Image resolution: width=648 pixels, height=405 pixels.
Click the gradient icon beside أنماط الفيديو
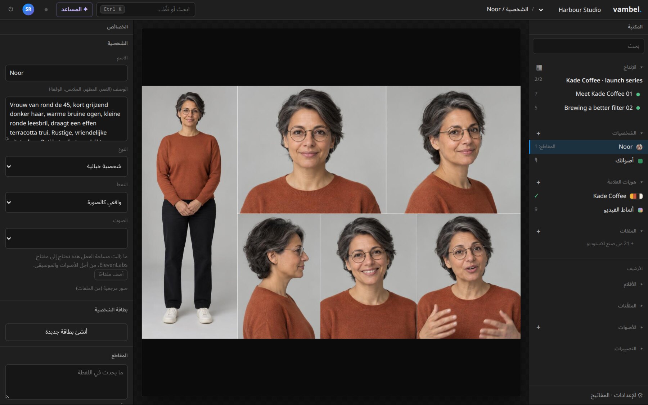coord(640,210)
